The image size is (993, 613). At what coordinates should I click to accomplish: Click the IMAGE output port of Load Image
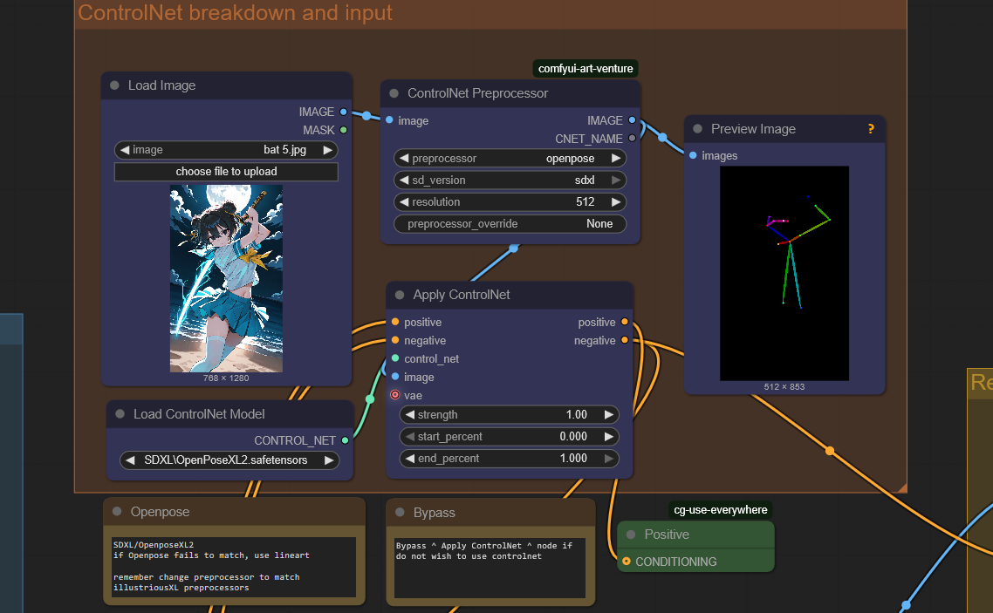tap(343, 112)
